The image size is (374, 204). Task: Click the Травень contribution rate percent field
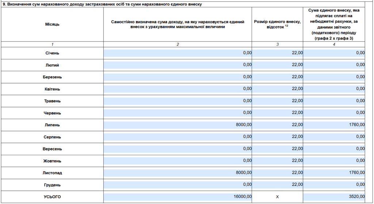pos(277,101)
